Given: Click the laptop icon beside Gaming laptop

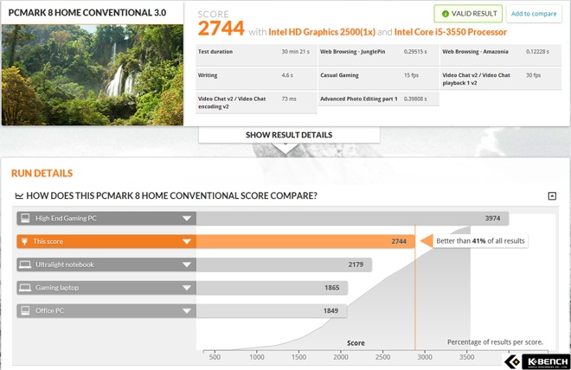Looking at the screenshot, I should [25, 288].
